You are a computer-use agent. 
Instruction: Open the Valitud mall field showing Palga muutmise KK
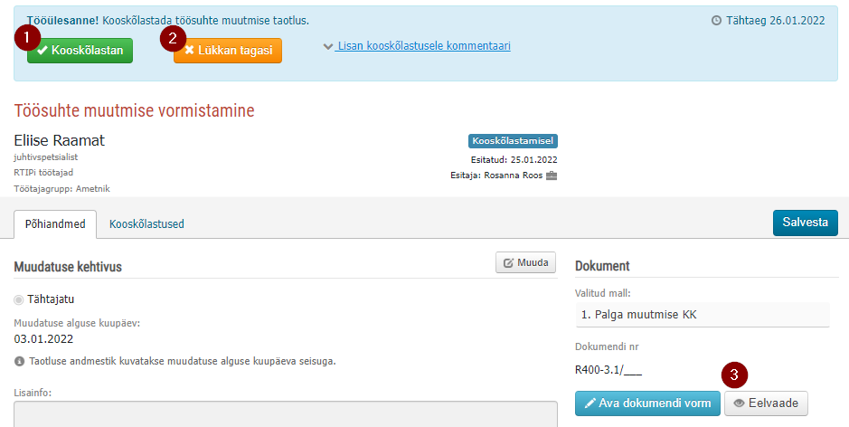click(x=703, y=315)
